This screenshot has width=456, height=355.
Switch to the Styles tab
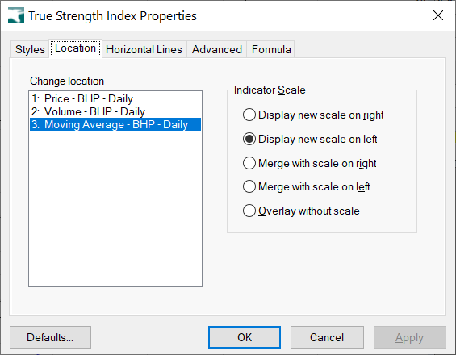[x=30, y=49]
